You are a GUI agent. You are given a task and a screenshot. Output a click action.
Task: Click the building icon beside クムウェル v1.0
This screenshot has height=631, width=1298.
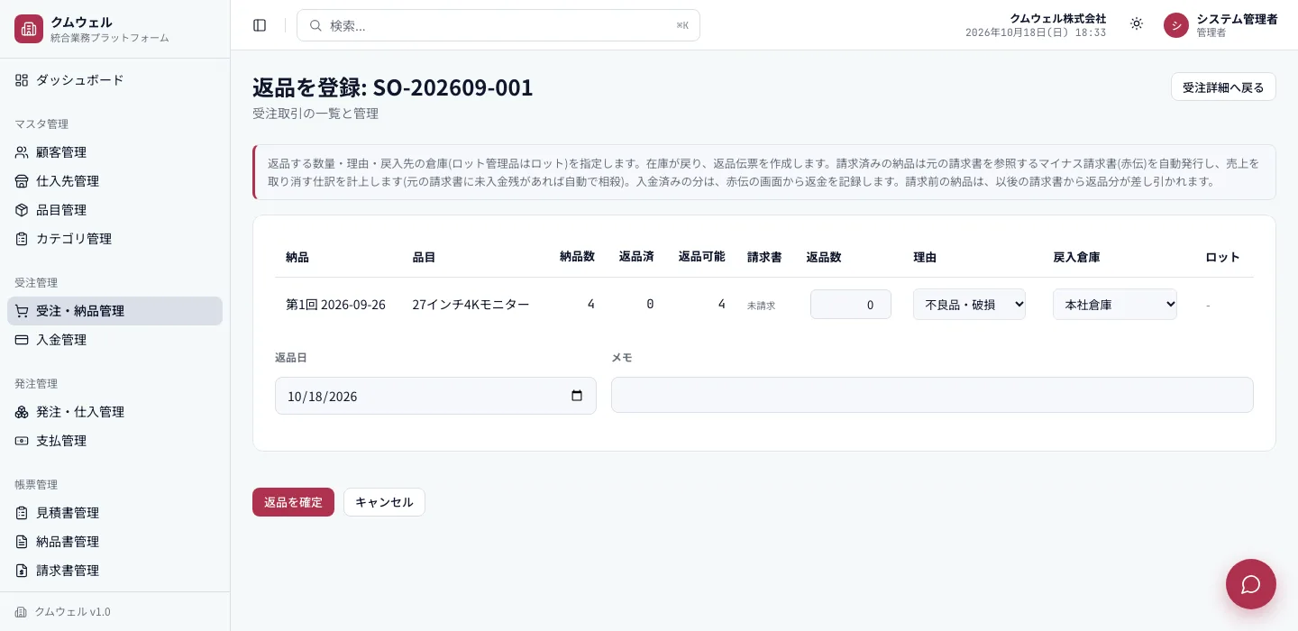pyautogui.click(x=21, y=612)
